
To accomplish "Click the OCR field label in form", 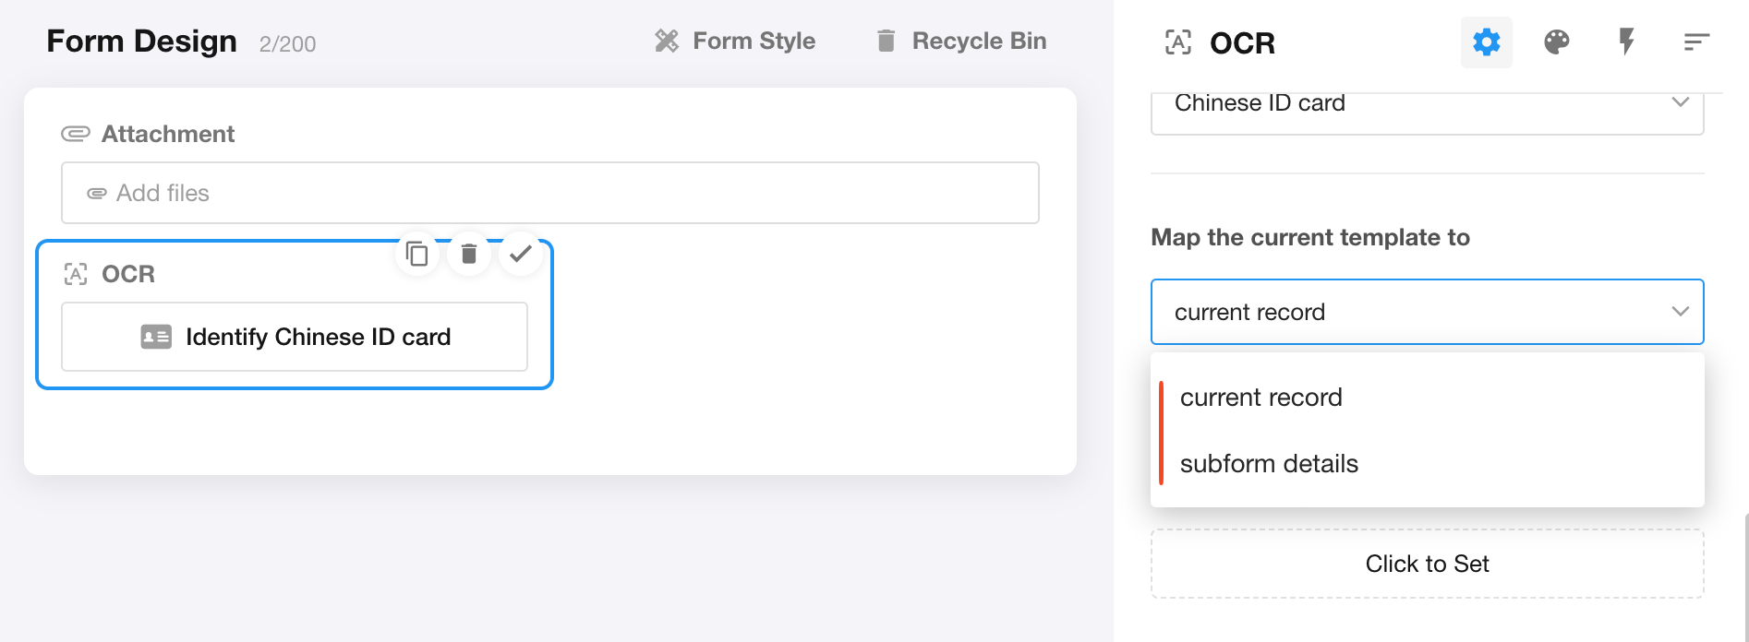I will pos(128,274).
